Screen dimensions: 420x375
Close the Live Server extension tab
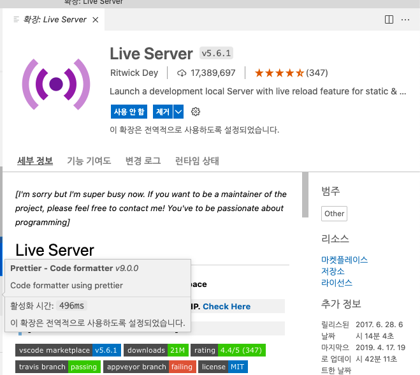[x=96, y=20]
